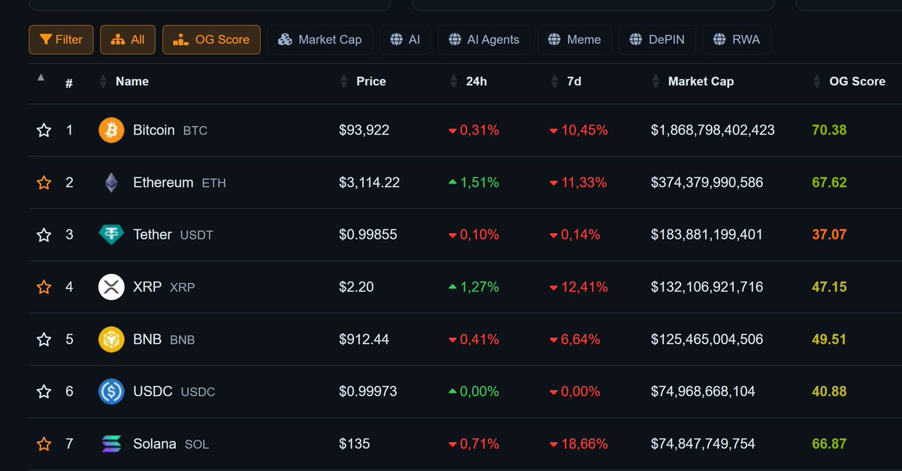Click the Tether coin logo

pyautogui.click(x=111, y=234)
